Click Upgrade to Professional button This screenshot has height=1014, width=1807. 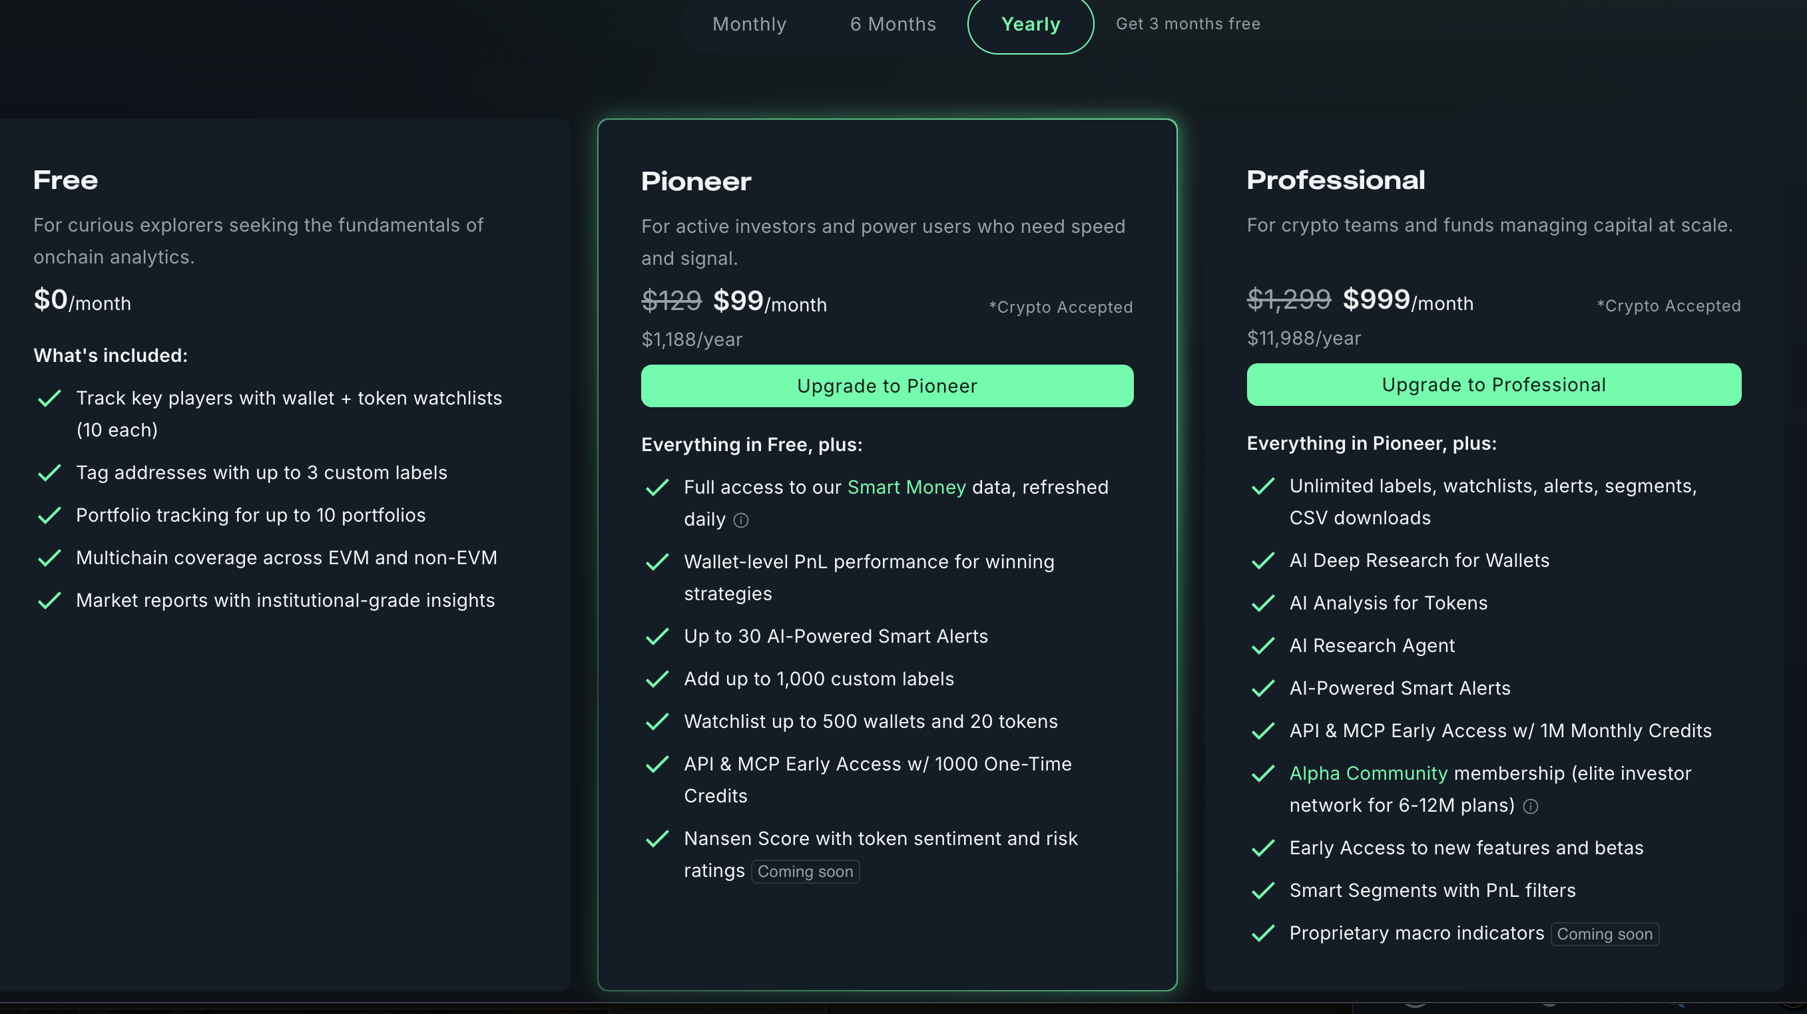pyautogui.click(x=1493, y=384)
